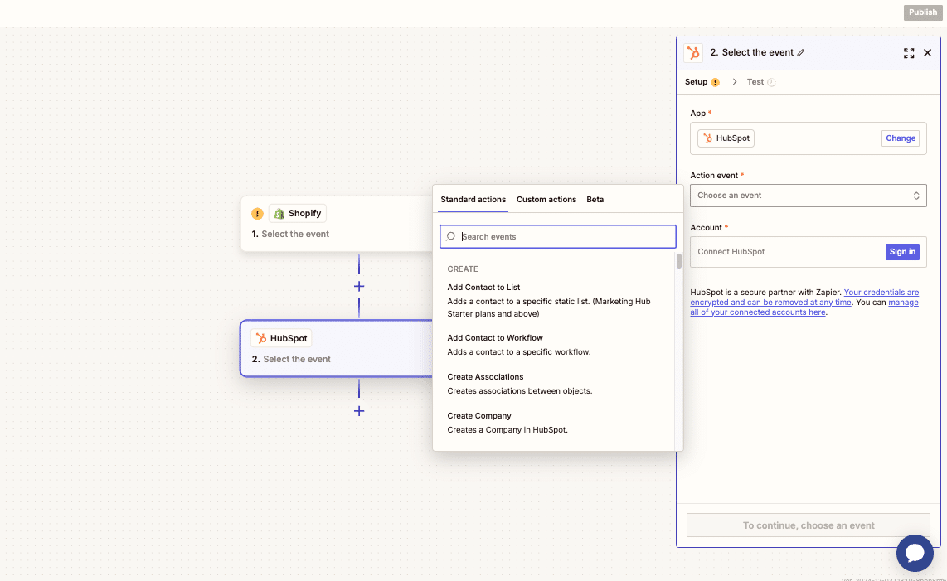Select the Shopify step 1 card

coord(337,224)
